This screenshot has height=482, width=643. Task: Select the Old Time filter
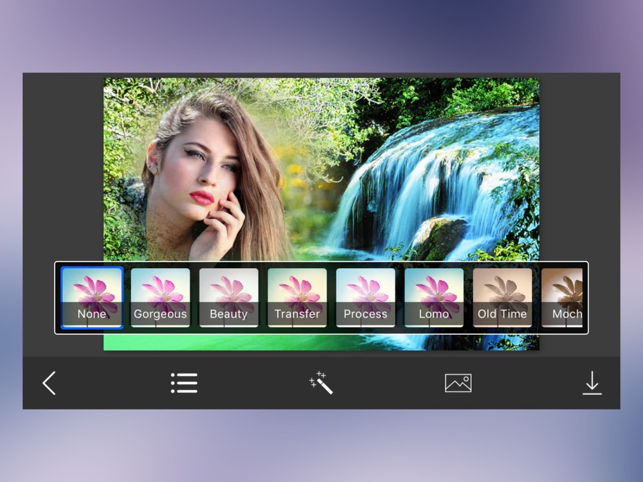[x=503, y=298]
